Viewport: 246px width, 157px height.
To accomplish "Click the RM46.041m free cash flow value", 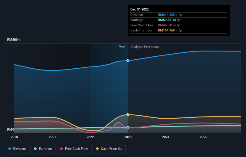I will (x=167, y=25).
